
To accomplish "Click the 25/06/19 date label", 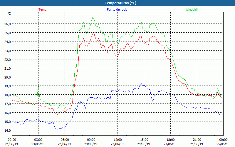I will click(223, 144).
